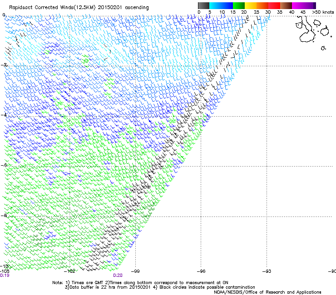Click the cyan 5-10 knots color swatch
The height and width of the screenshot is (295, 336).
(x=215, y=5)
